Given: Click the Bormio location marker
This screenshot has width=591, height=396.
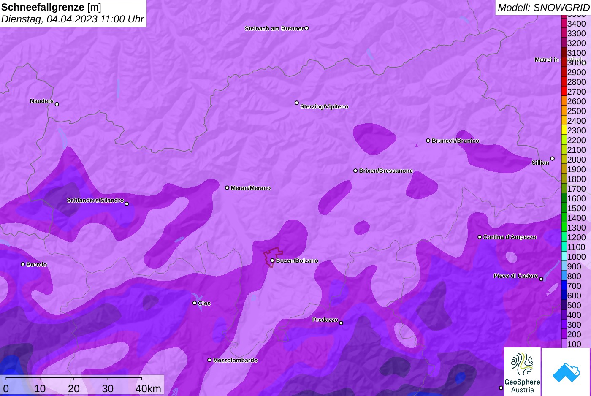Looking at the screenshot, I should (x=23, y=264).
